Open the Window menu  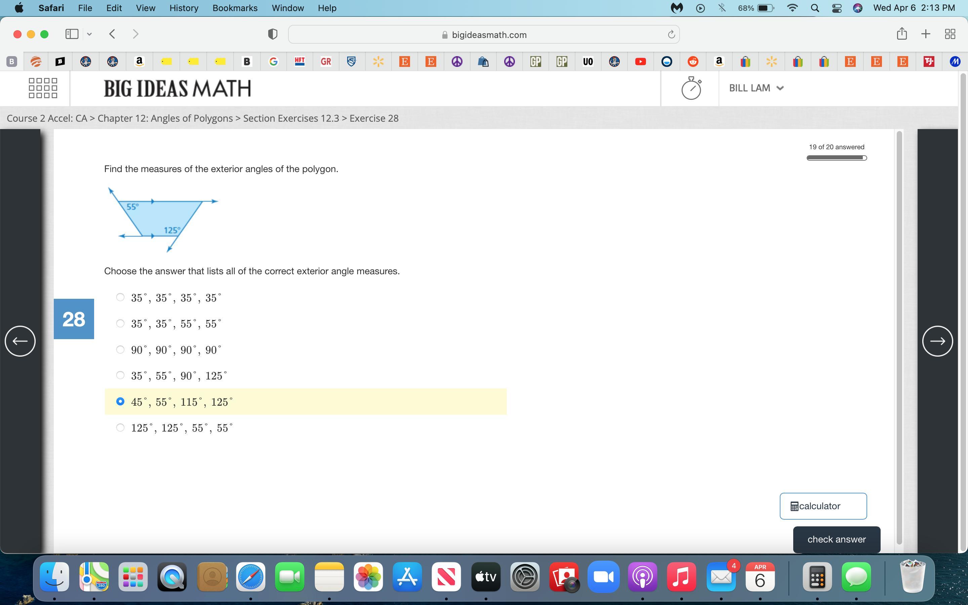pyautogui.click(x=288, y=8)
